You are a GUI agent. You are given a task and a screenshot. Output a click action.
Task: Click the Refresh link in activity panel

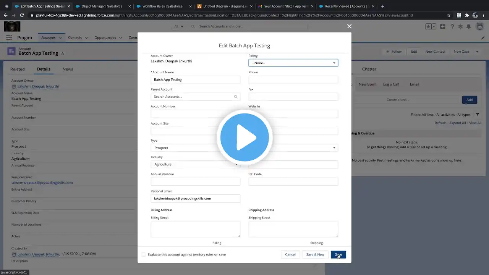tap(440, 123)
